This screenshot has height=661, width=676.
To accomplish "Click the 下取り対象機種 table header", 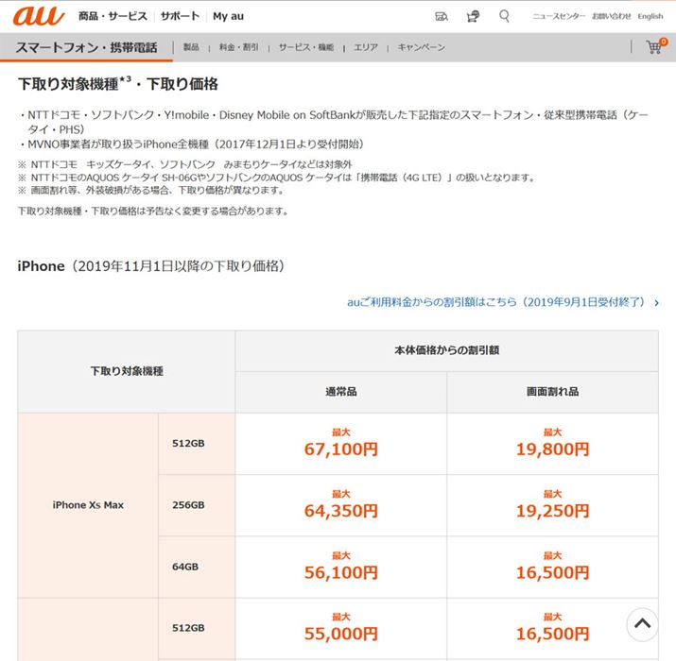I will tap(127, 371).
